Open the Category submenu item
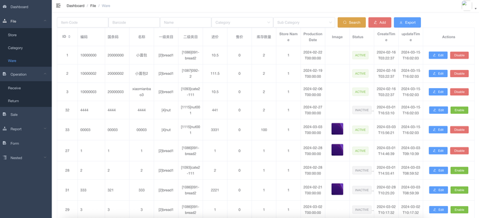The height and width of the screenshot is (218, 479). pos(26,48)
